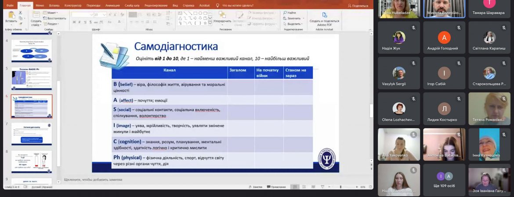Select the rectangle shape in shapes gallery
This screenshot has height=197, width=514.
[x=195, y=13]
